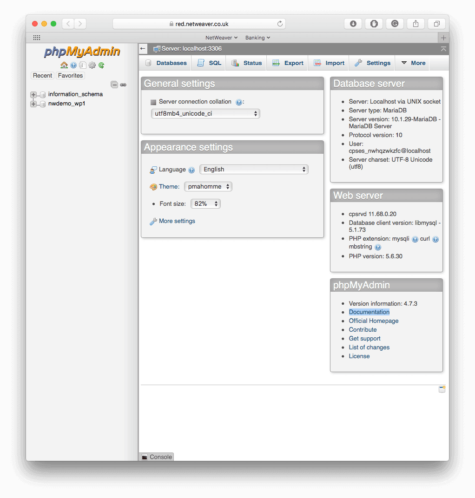Click help icon next to Server connection collation

(238, 102)
